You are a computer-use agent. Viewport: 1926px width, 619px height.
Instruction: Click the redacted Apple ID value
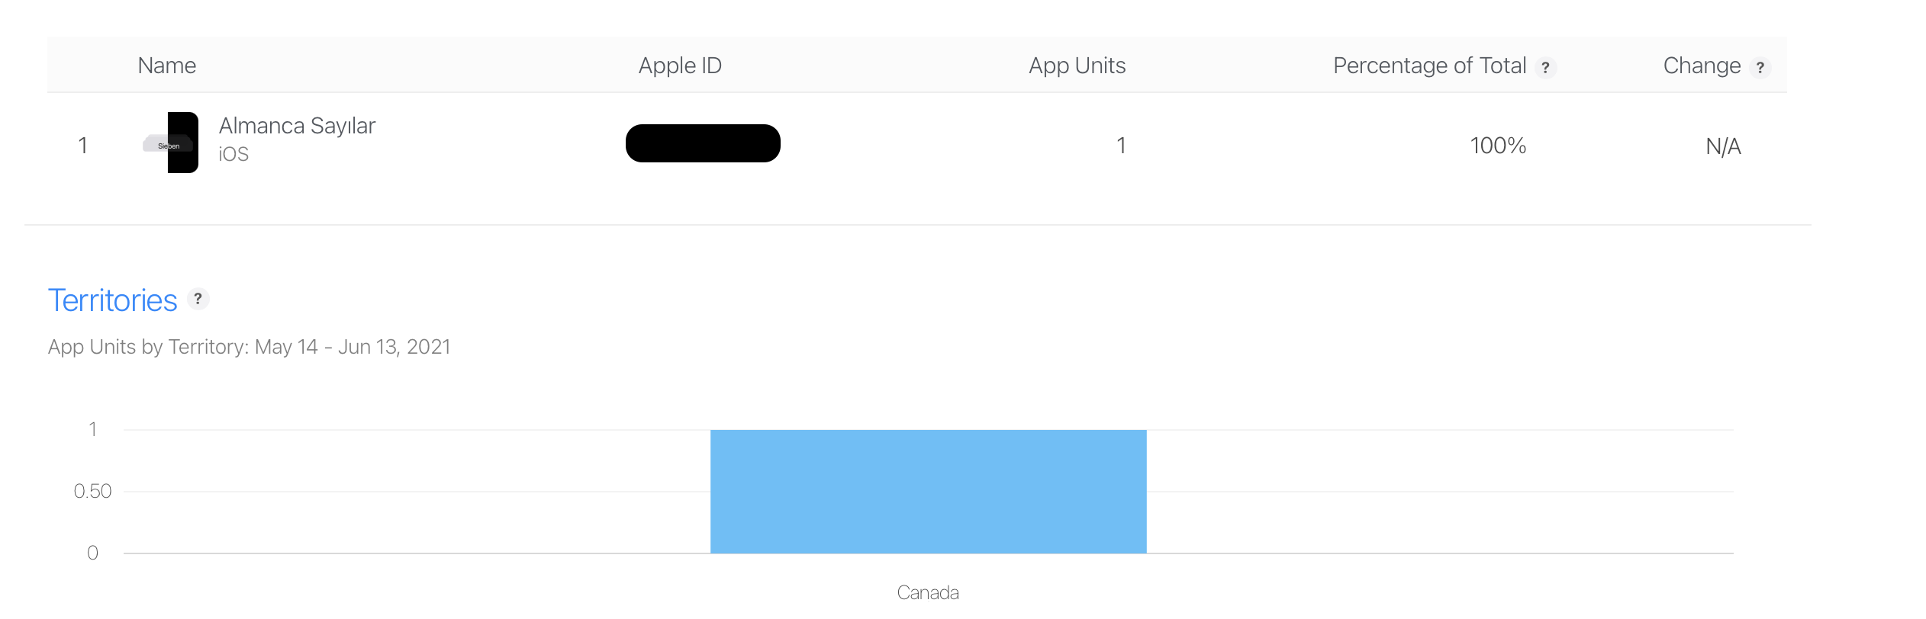[703, 143]
